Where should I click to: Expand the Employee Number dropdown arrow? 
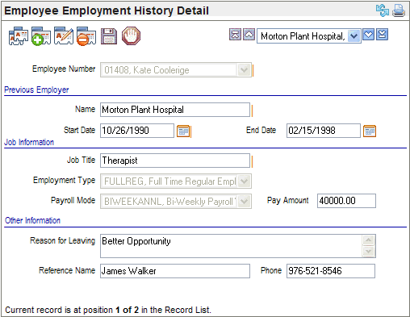coord(244,70)
